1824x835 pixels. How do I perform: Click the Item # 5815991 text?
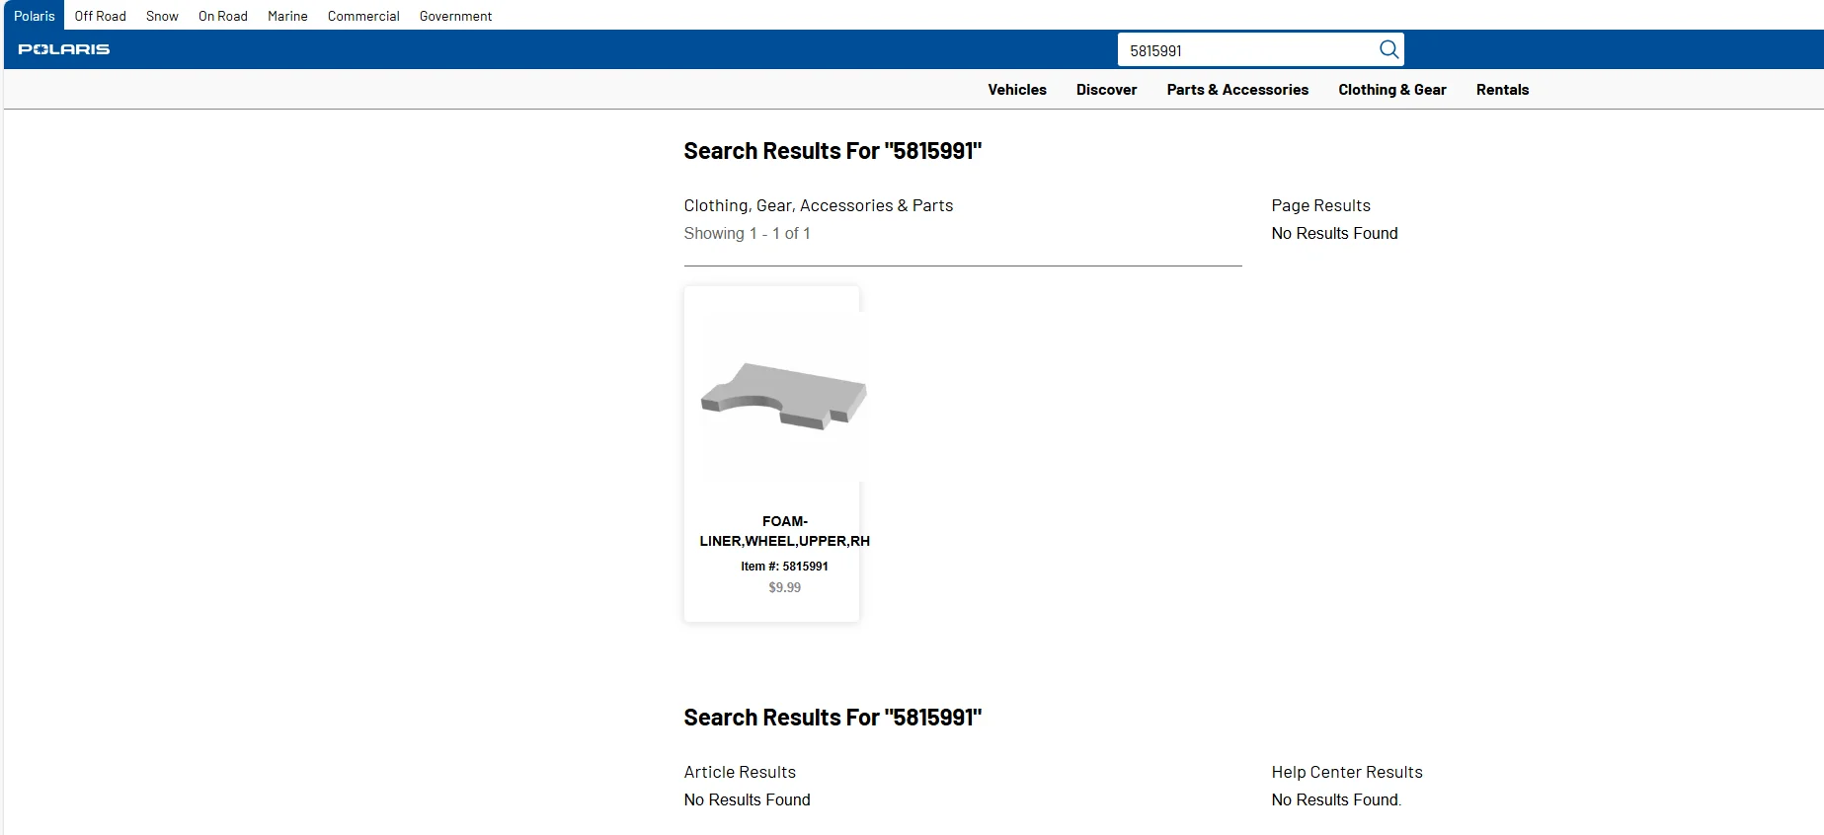click(784, 567)
